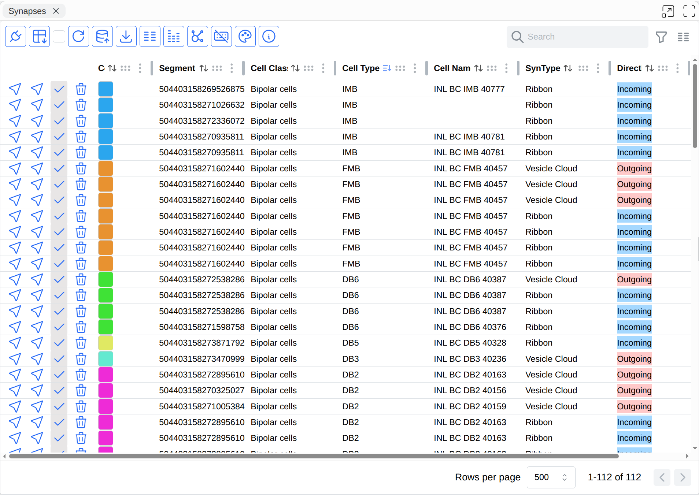Open the Segment column three-dot menu
Viewport: 699px width, 495px height.
[x=232, y=68]
